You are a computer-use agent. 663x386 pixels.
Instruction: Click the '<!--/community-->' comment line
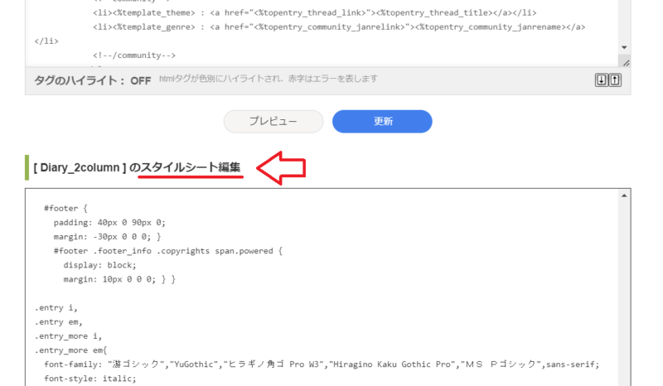(134, 55)
